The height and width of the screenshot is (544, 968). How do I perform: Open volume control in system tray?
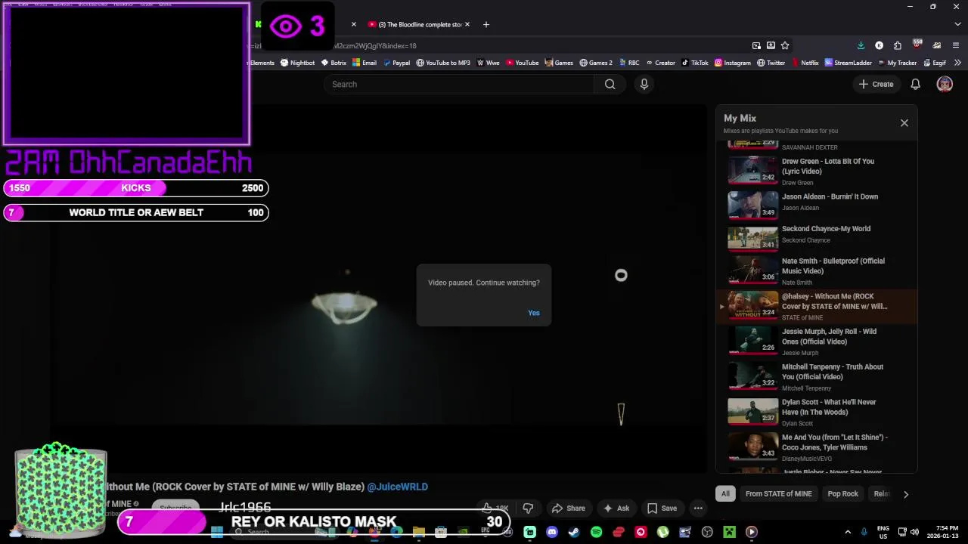click(914, 532)
